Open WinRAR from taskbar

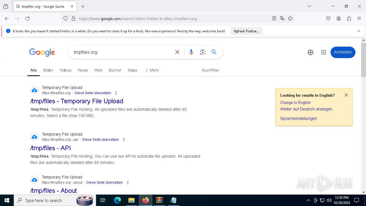160,200
